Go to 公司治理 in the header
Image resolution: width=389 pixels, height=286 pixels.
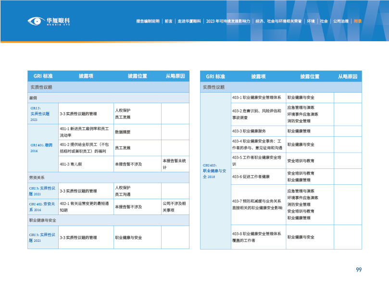(x=341, y=21)
